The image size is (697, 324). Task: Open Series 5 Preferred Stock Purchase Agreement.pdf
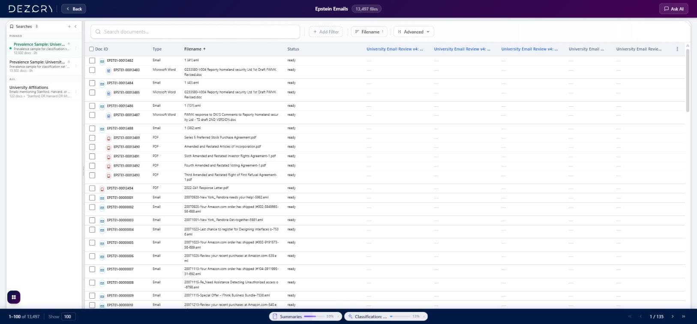pos(220,138)
